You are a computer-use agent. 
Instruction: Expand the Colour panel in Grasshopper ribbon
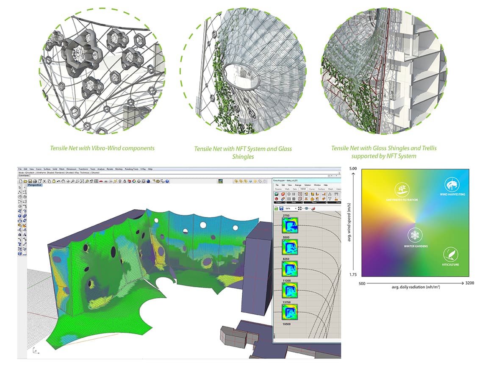(280, 202)
